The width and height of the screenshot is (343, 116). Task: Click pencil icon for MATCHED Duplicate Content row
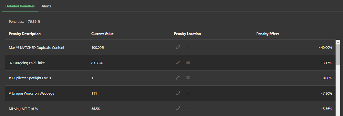pos(178,47)
